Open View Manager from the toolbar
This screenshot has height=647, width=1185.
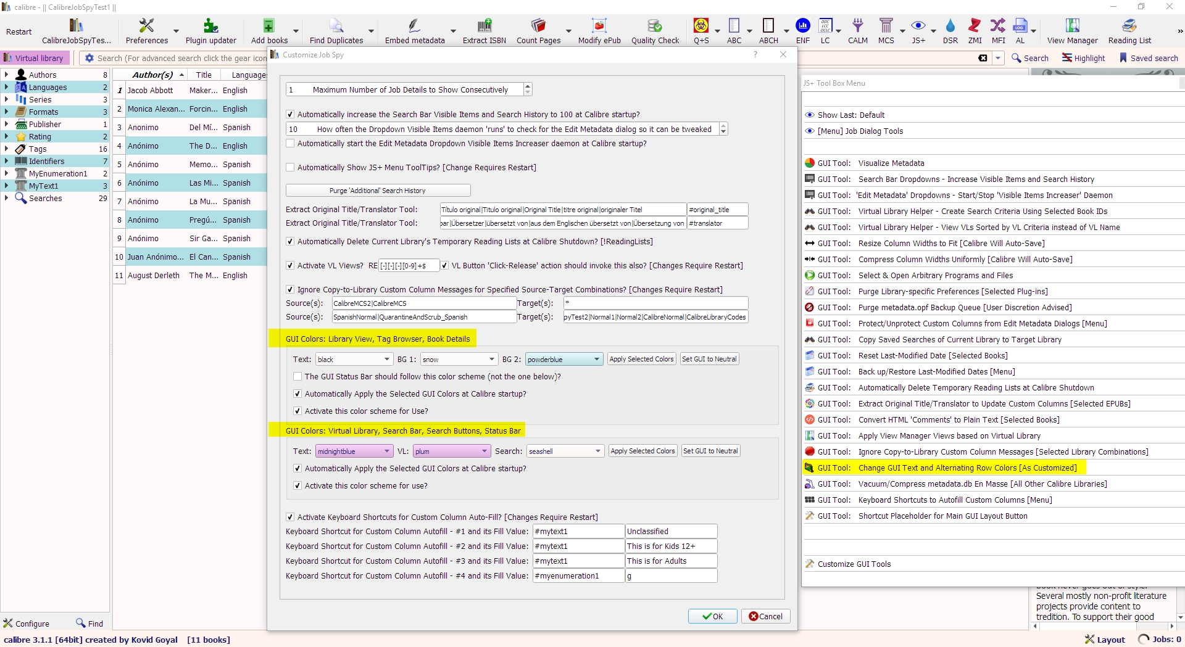coord(1073,31)
